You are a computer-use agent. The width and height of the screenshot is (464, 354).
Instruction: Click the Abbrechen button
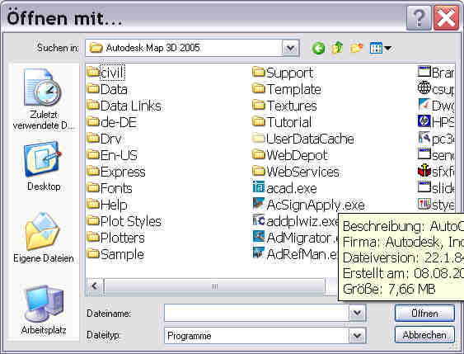(x=424, y=335)
